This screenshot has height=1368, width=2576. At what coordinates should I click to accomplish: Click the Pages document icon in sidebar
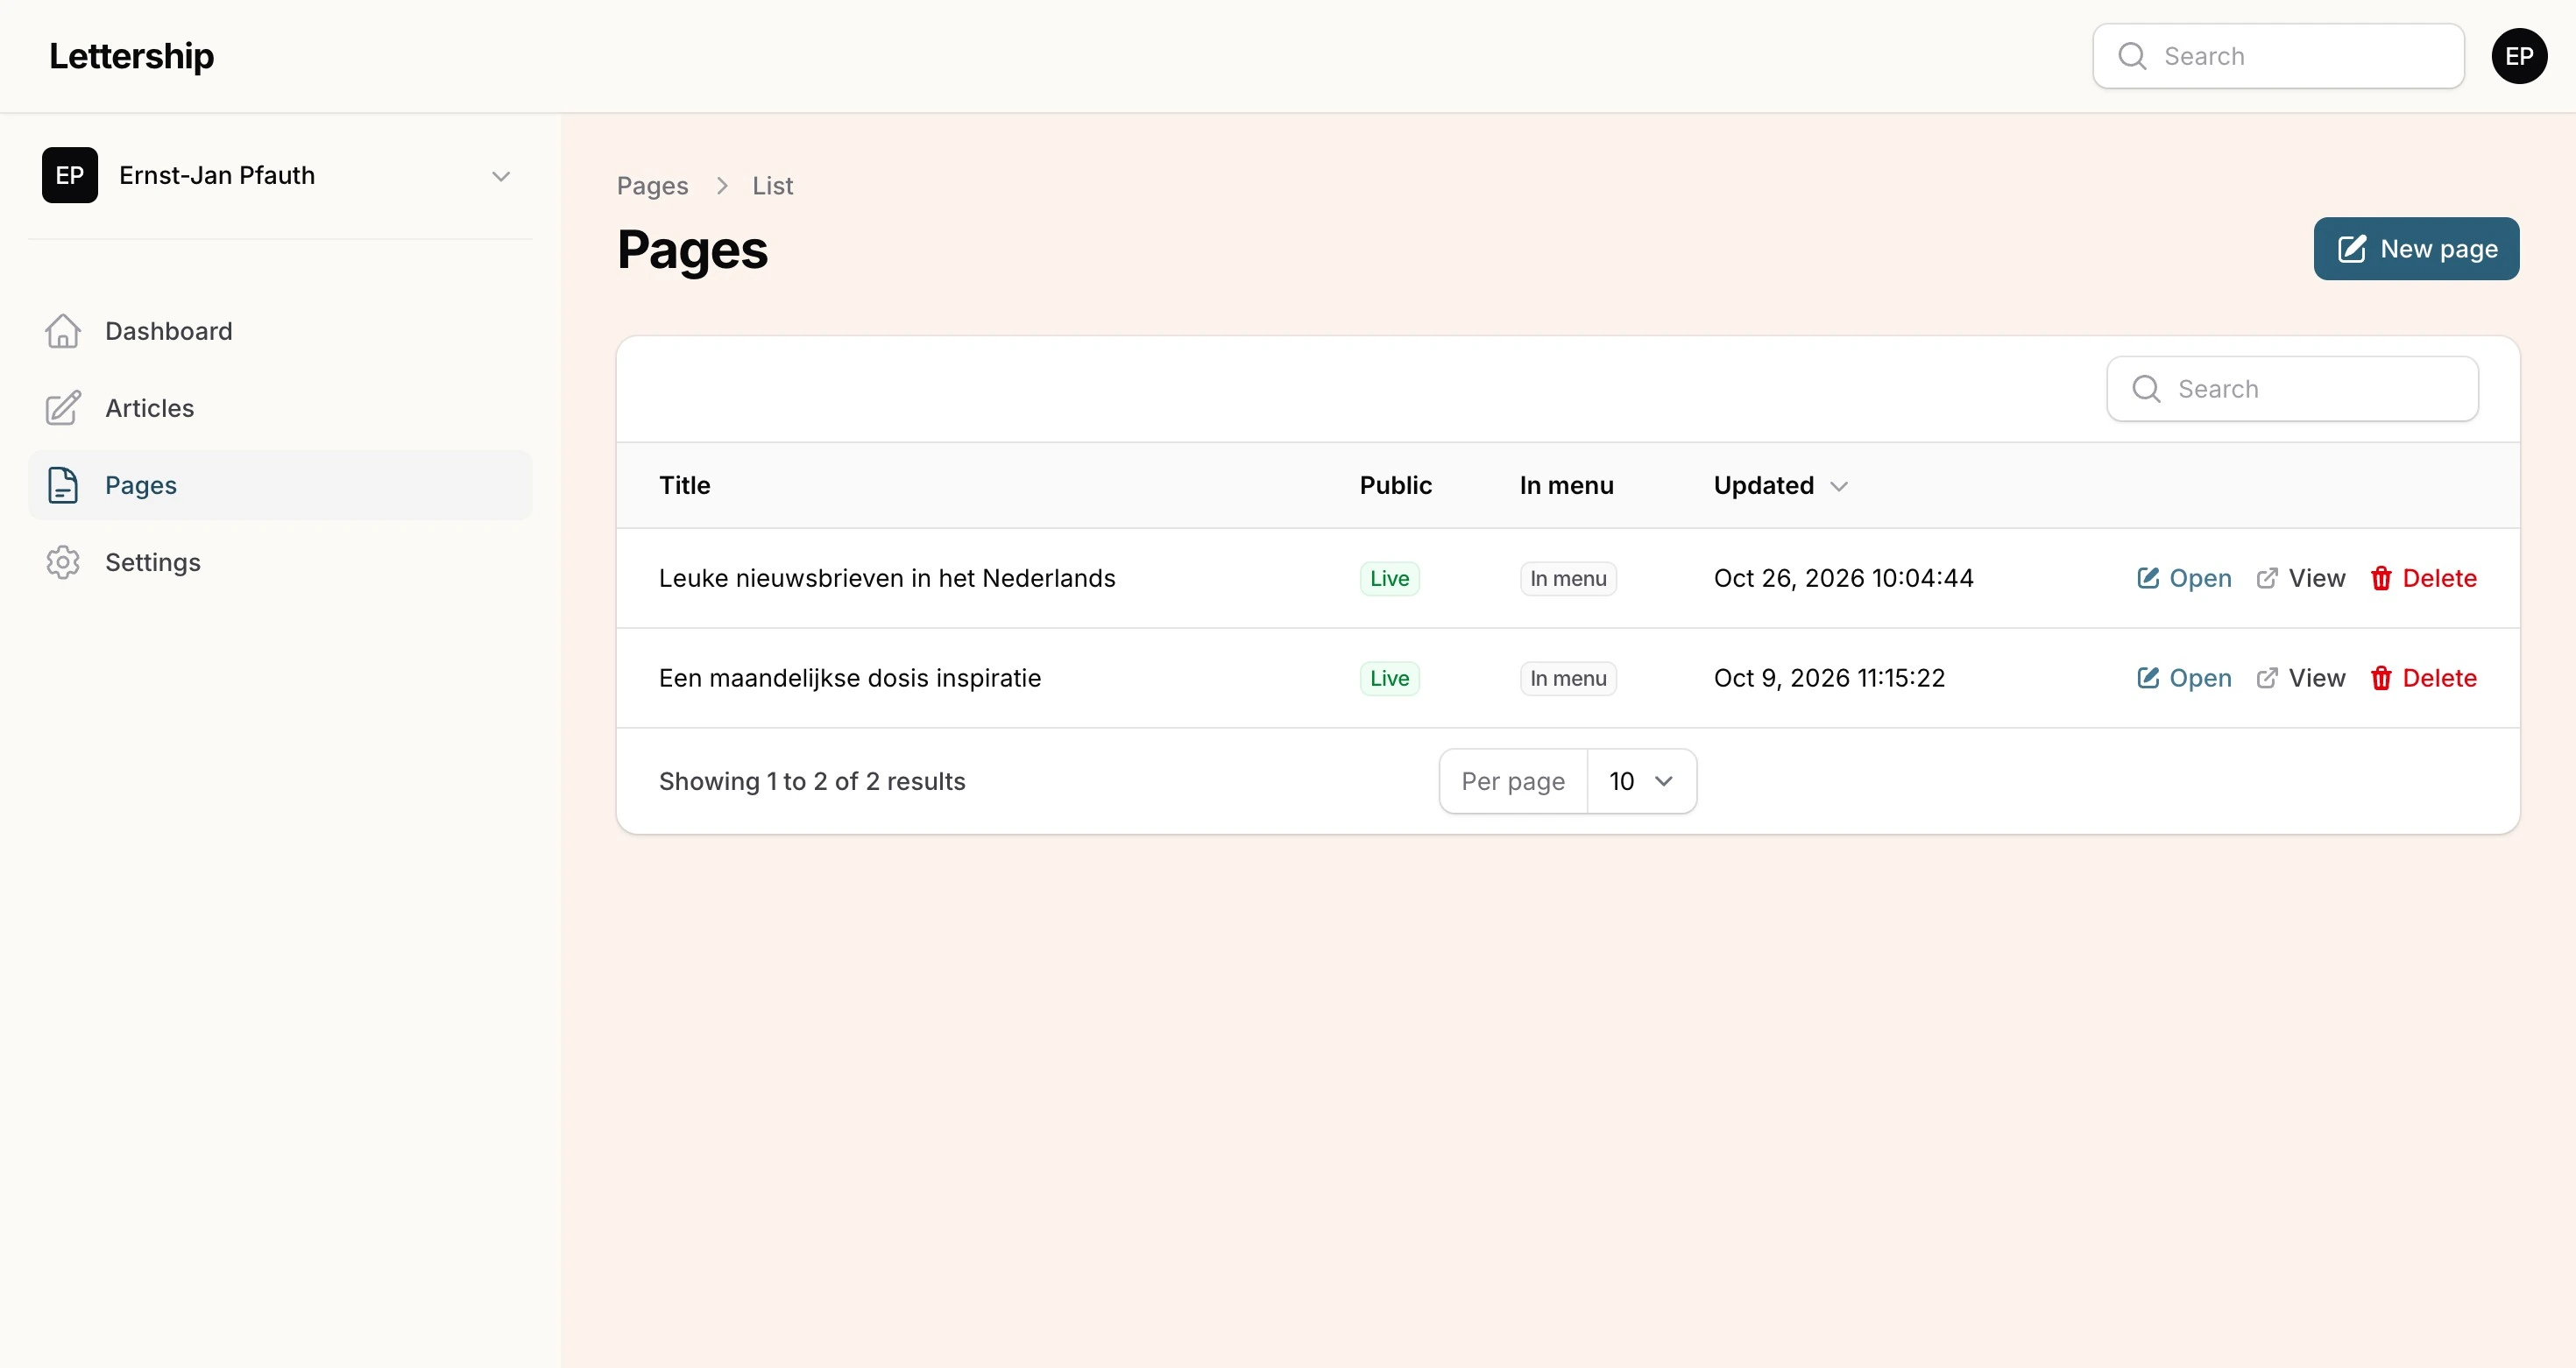63,484
